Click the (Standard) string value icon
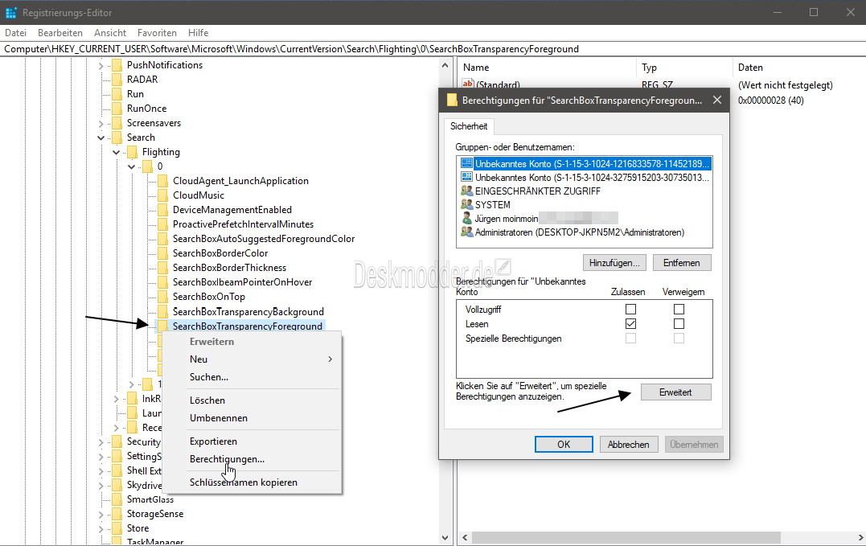Screen dimensions: 866x546 point(468,84)
